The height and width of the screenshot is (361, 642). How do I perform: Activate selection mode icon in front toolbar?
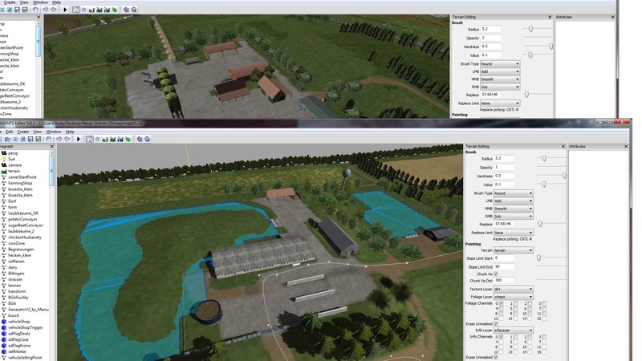pyautogui.click(x=90, y=139)
